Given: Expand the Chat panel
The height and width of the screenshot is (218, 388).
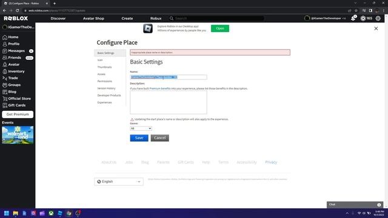Looking at the screenshot, I should pos(355,205).
